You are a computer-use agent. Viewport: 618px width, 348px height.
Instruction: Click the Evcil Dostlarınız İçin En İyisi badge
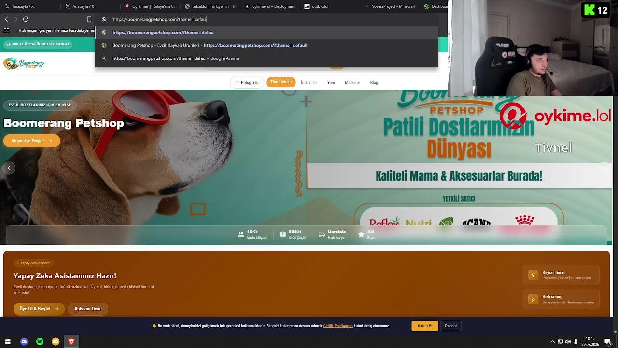(40, 105)
